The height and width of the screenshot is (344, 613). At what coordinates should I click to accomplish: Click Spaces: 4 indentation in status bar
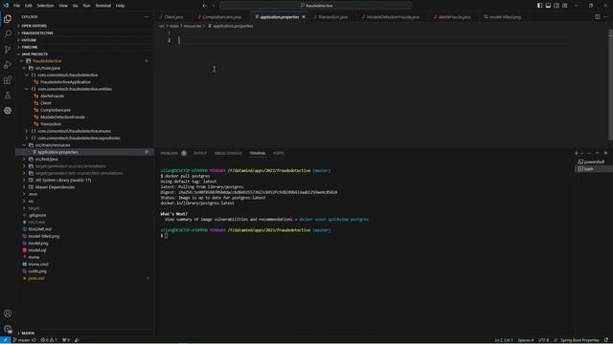pyautogui.click(x=526, y=340)
